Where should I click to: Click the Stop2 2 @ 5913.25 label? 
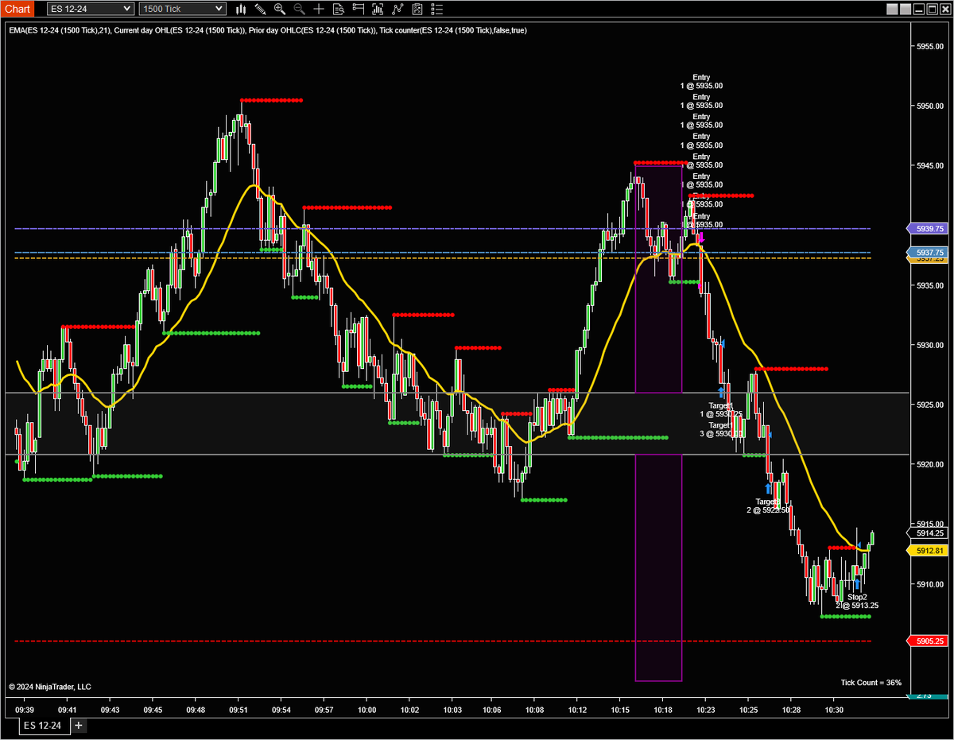click(x=856, y=601)
